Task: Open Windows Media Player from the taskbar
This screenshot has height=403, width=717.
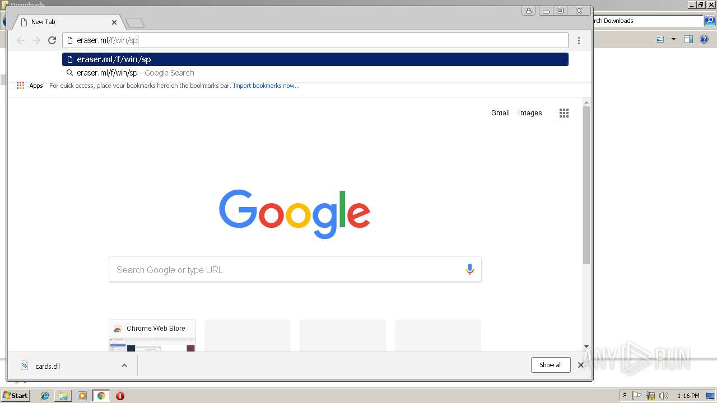Action: click(x=82, y=396)
